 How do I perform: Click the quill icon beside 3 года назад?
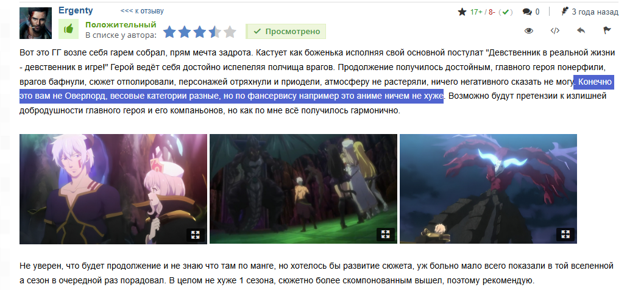click(x=565, y=11)
